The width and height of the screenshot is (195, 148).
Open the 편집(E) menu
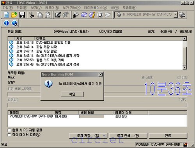click(x=22, y=8)
